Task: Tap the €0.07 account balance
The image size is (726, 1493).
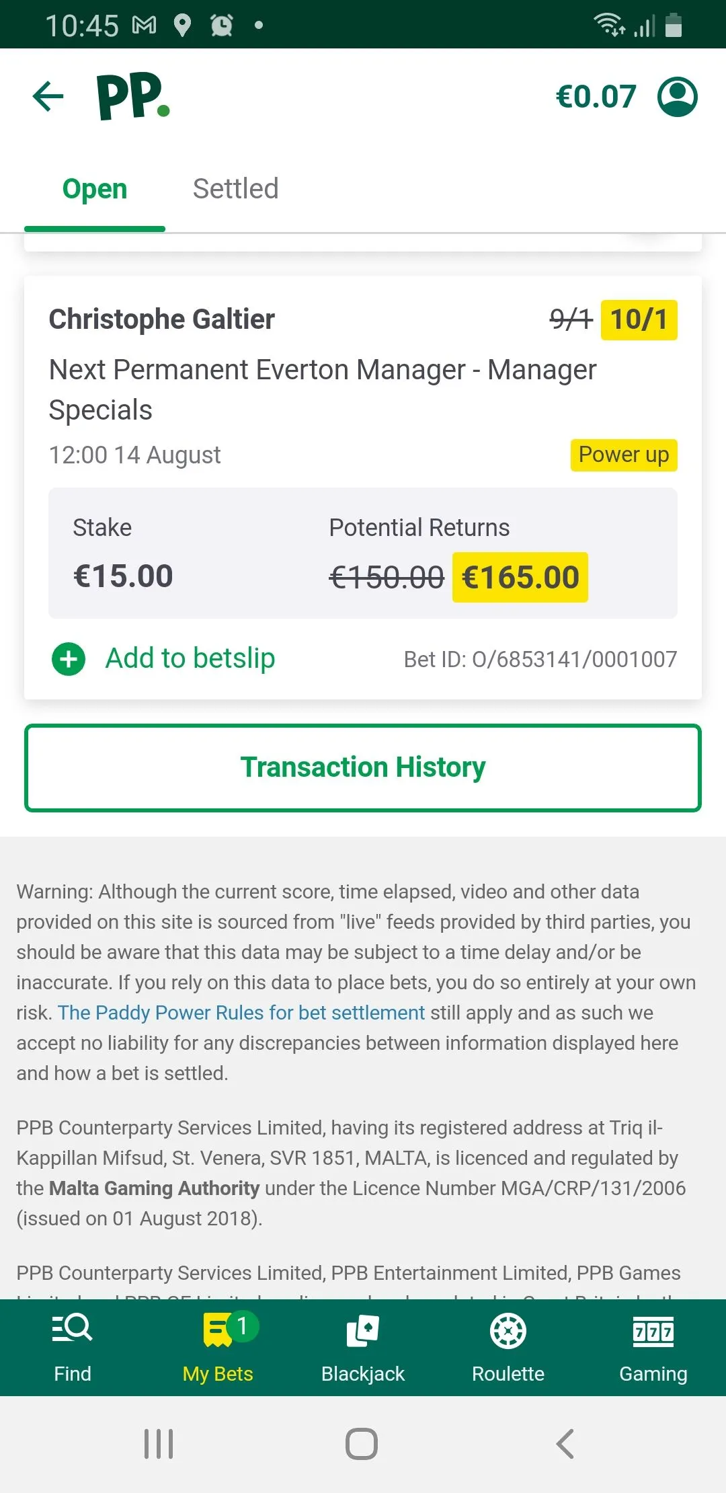Action: point(596,96)
